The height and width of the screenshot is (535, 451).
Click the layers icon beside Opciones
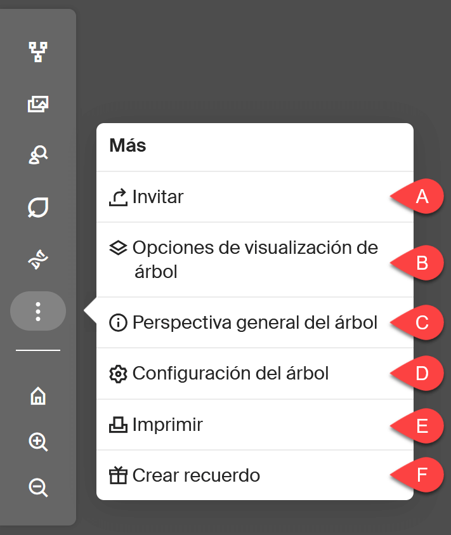[118, 248]
